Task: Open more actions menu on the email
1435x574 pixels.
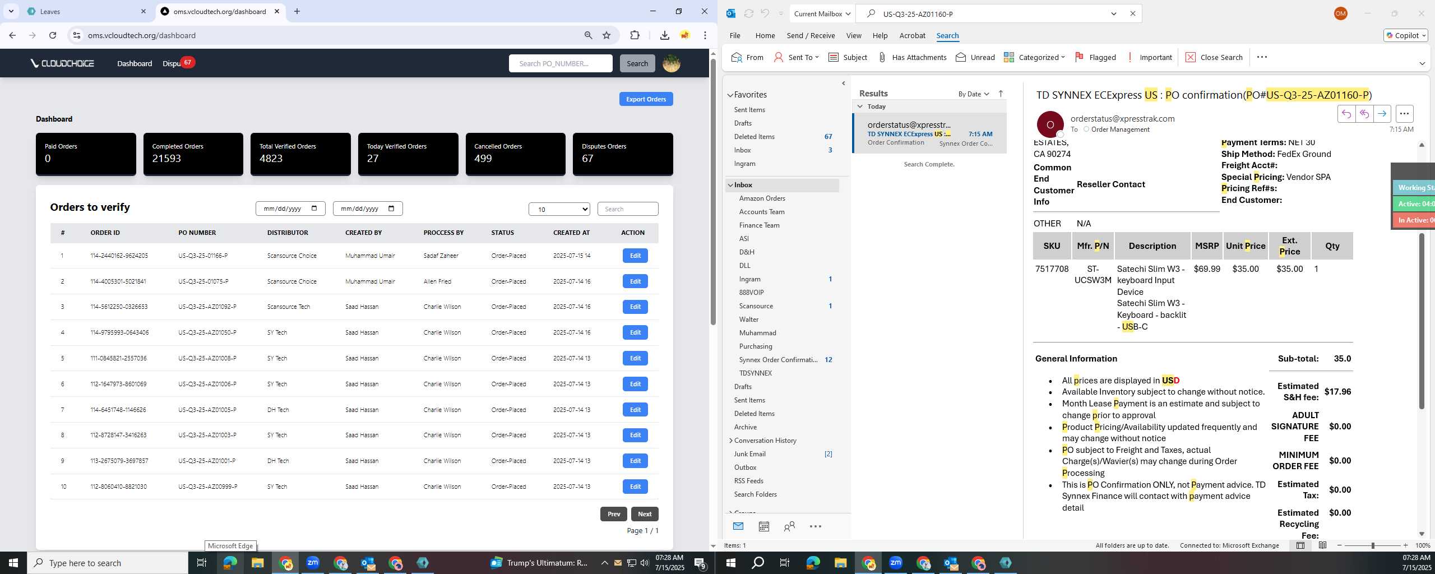Action: point(1404,114)
